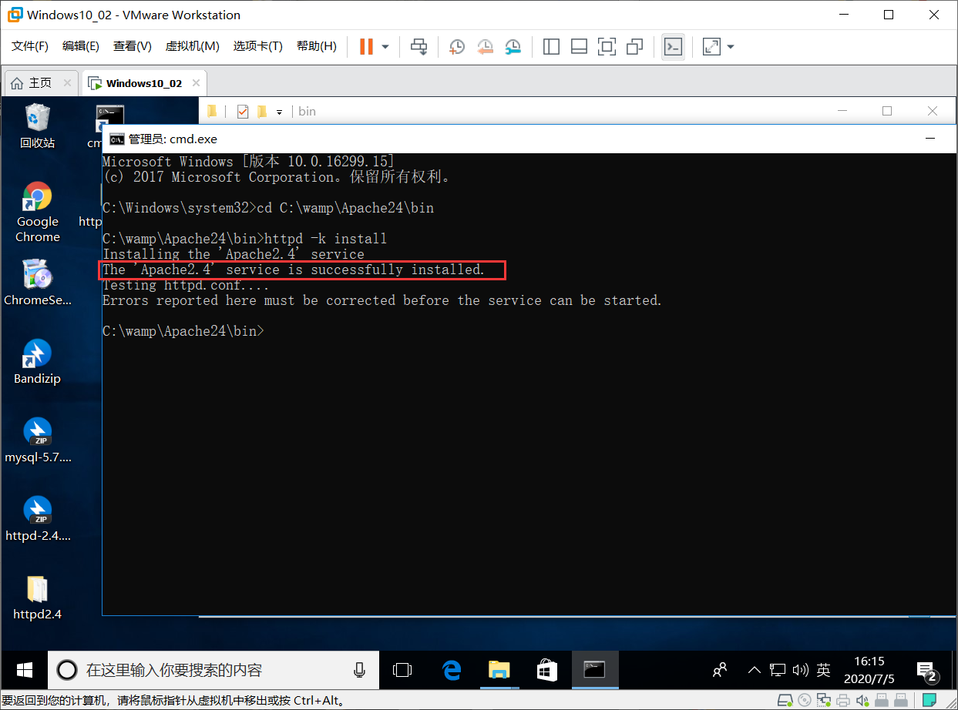Take a snapshot of the virtual machine
958x710 pixels.
(456, 46)
